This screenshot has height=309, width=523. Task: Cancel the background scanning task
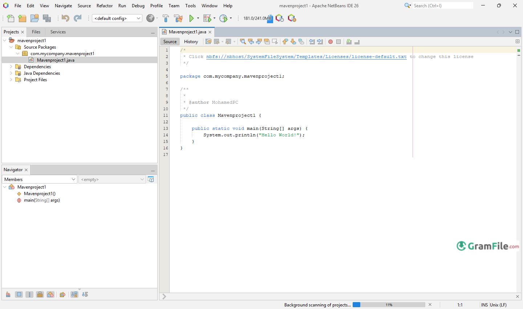coord(430,305)
